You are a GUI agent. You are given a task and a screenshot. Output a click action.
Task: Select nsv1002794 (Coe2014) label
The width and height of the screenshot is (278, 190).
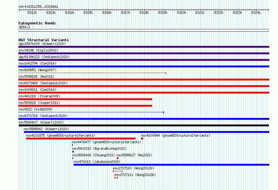pyautogui.click(x=37, y=63)
